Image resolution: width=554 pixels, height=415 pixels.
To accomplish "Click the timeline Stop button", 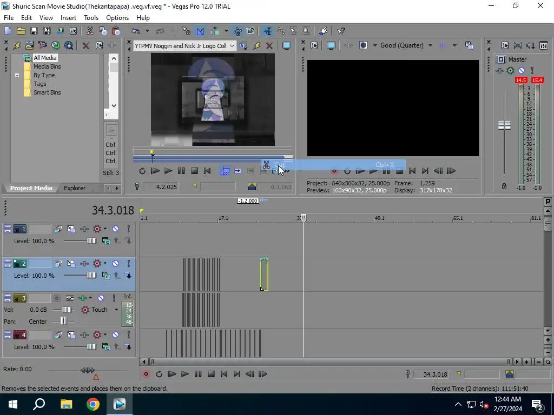I will 211,374.
